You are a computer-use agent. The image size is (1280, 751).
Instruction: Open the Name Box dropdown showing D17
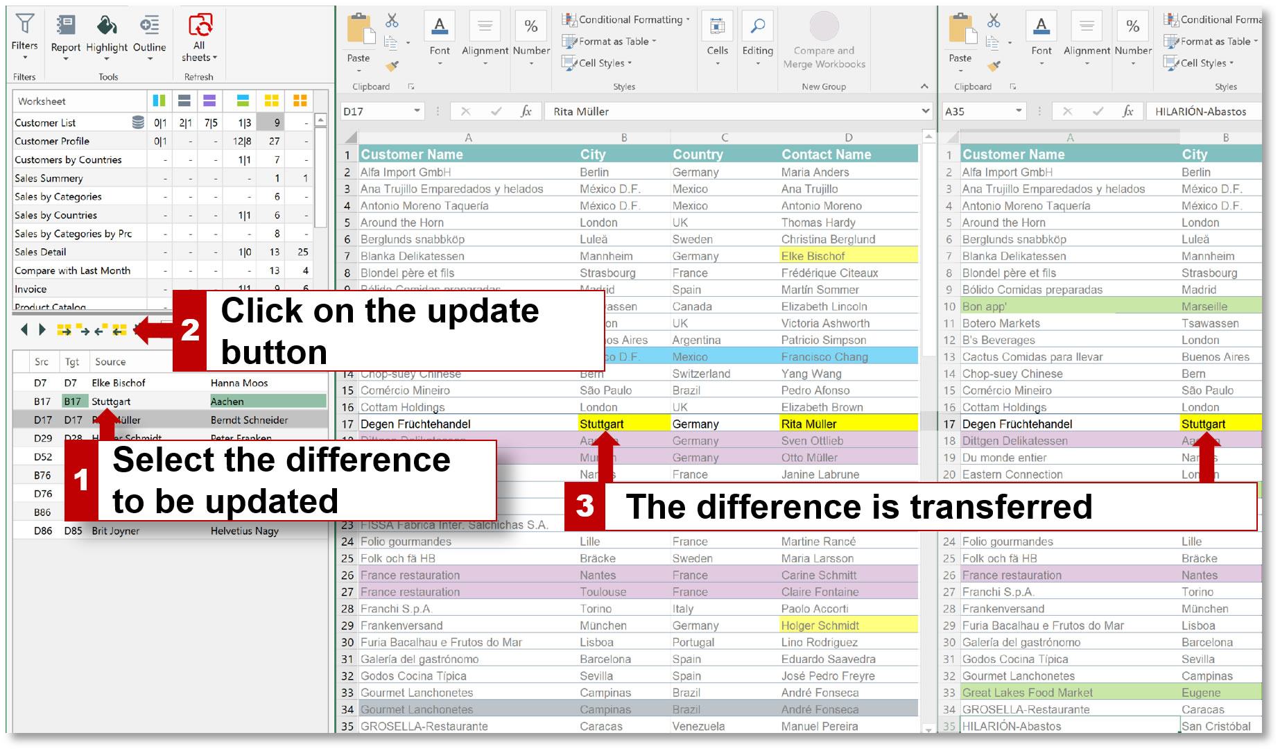pos(417,111)
